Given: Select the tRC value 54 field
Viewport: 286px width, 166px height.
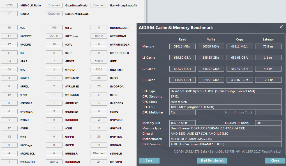Looking at the screenshot, I should click(x=9, y=70).
